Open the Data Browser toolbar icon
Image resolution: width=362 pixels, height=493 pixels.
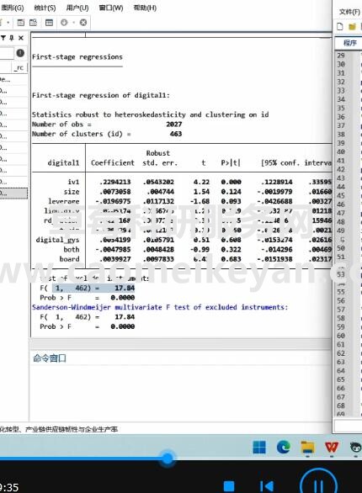point(33,23)
